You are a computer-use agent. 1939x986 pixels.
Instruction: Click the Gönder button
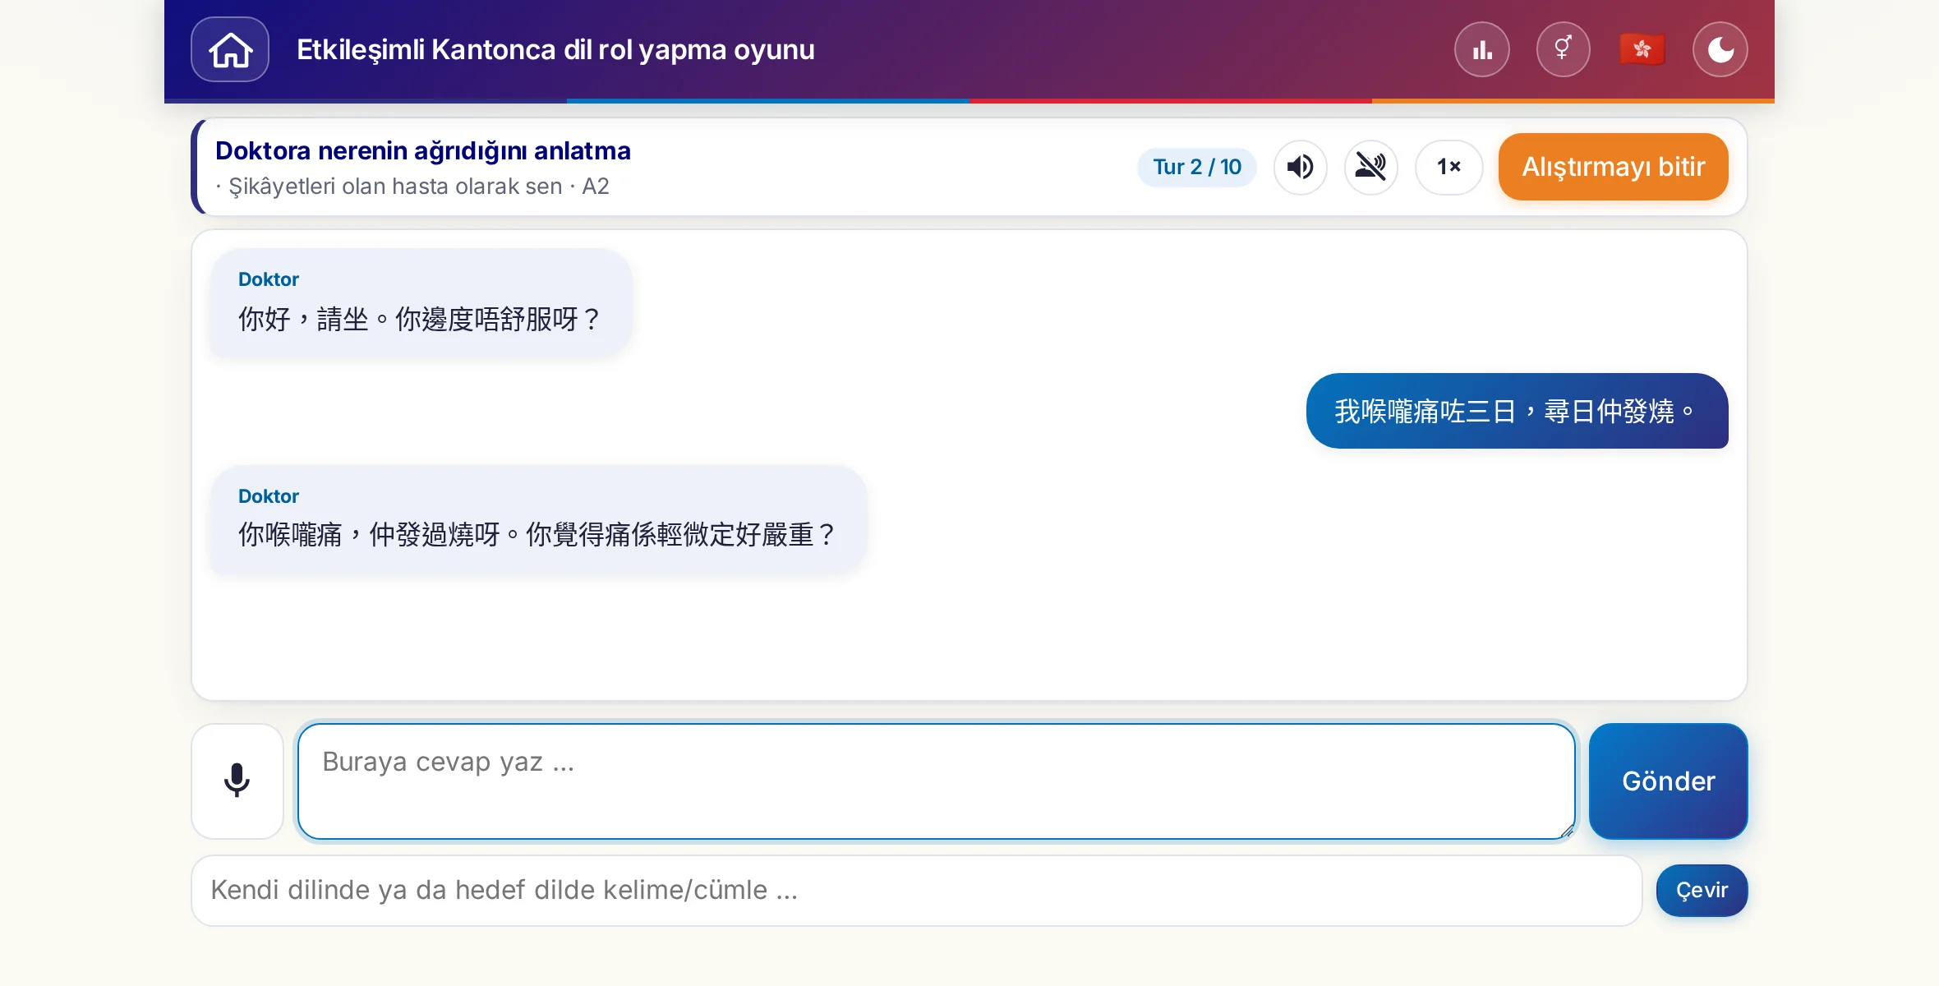click(x=1669, y=781)
